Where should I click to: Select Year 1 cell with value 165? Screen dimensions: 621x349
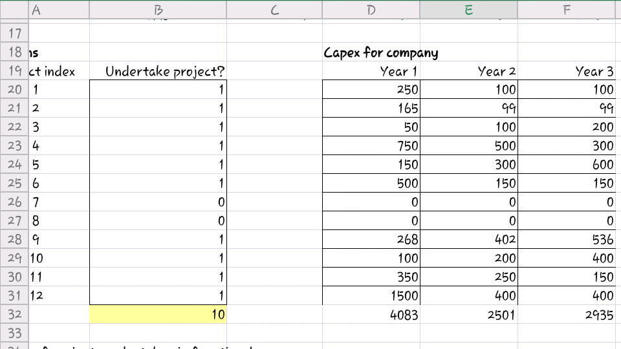tap(371, 108)
